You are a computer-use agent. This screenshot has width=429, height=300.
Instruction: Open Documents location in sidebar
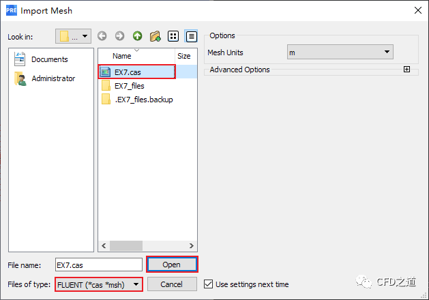point(41,59)
